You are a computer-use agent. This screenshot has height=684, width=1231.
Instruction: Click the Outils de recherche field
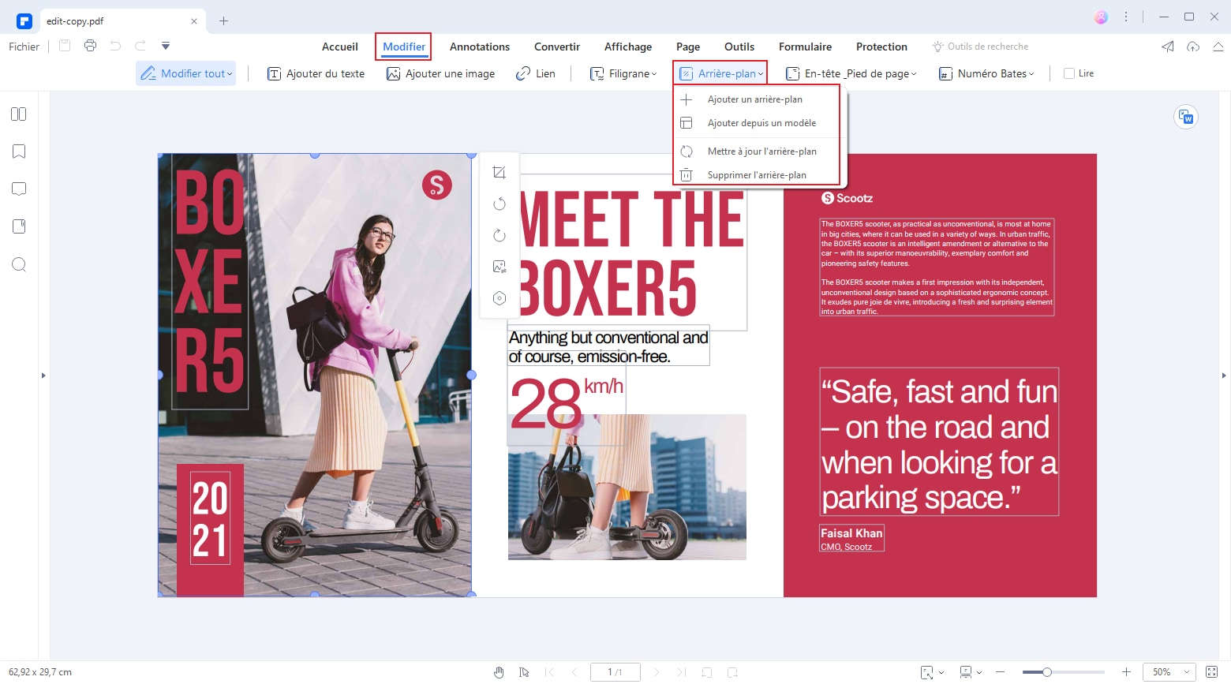981,47
